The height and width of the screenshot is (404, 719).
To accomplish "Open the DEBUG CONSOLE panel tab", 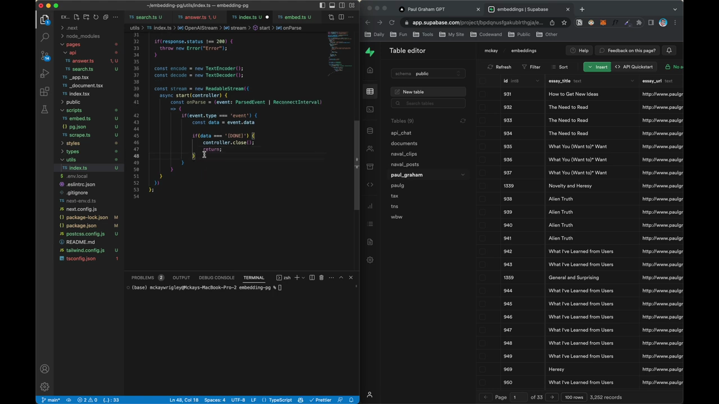I will click(x=216, y=277).
